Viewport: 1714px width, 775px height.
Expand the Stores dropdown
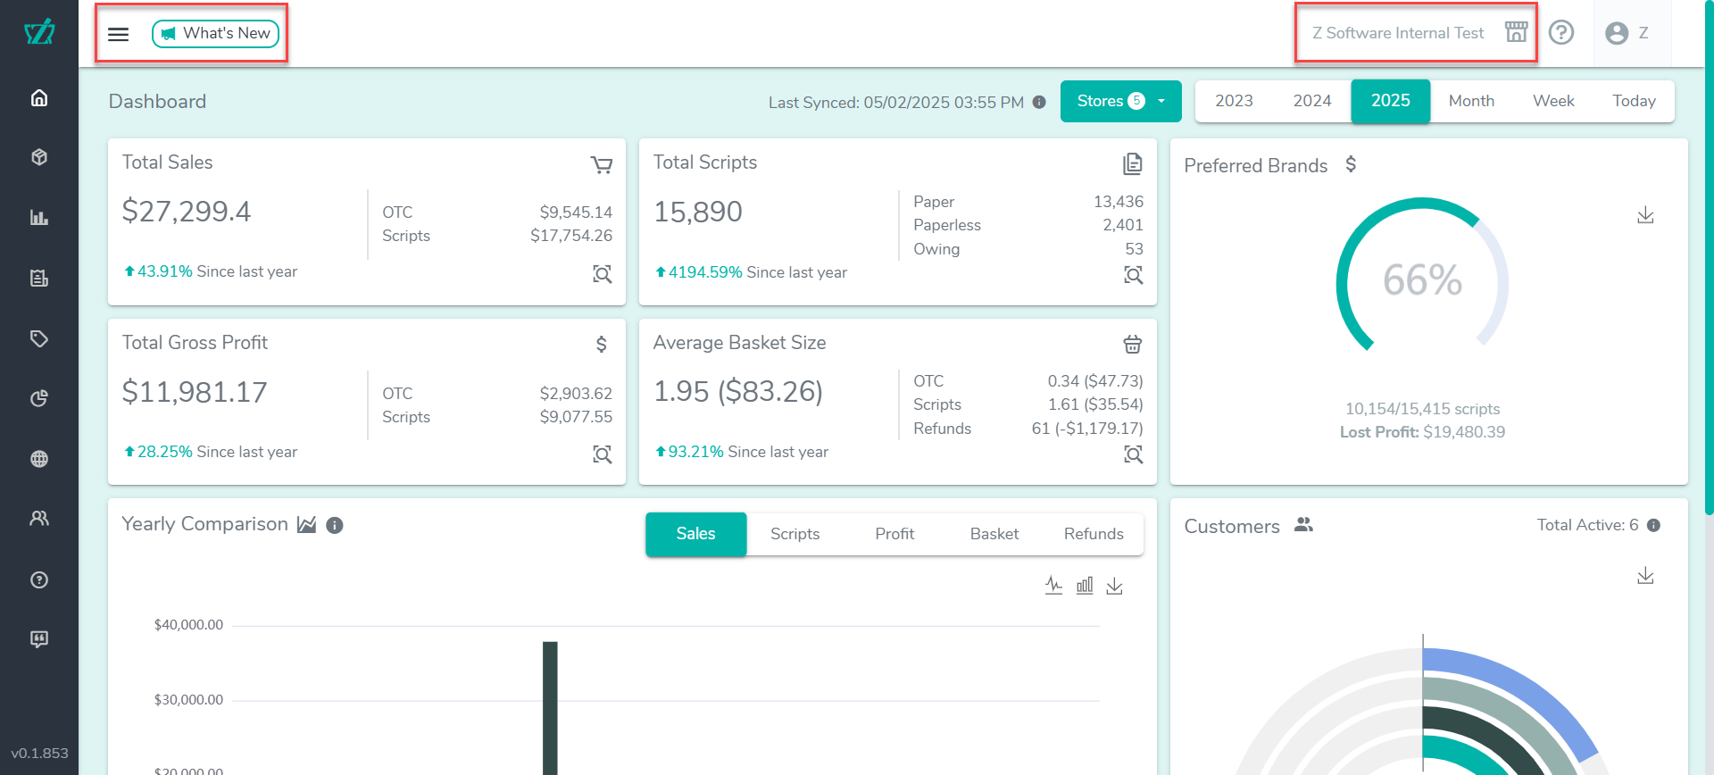(x=1121, y=101)
